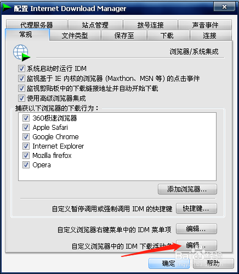
Task: Uncheck 360极速浏览器 in browser list
Action: (x=26, y=118)
